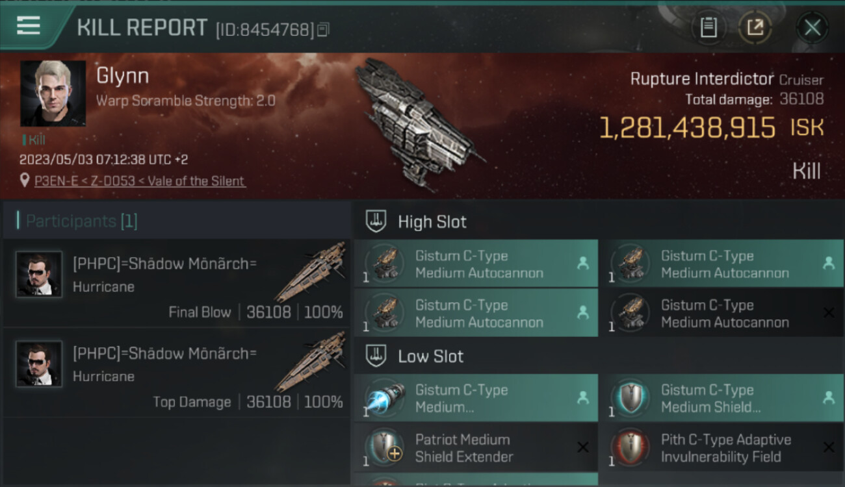
Task: Open the P3EN-E location link
Action: click(140, 181)
